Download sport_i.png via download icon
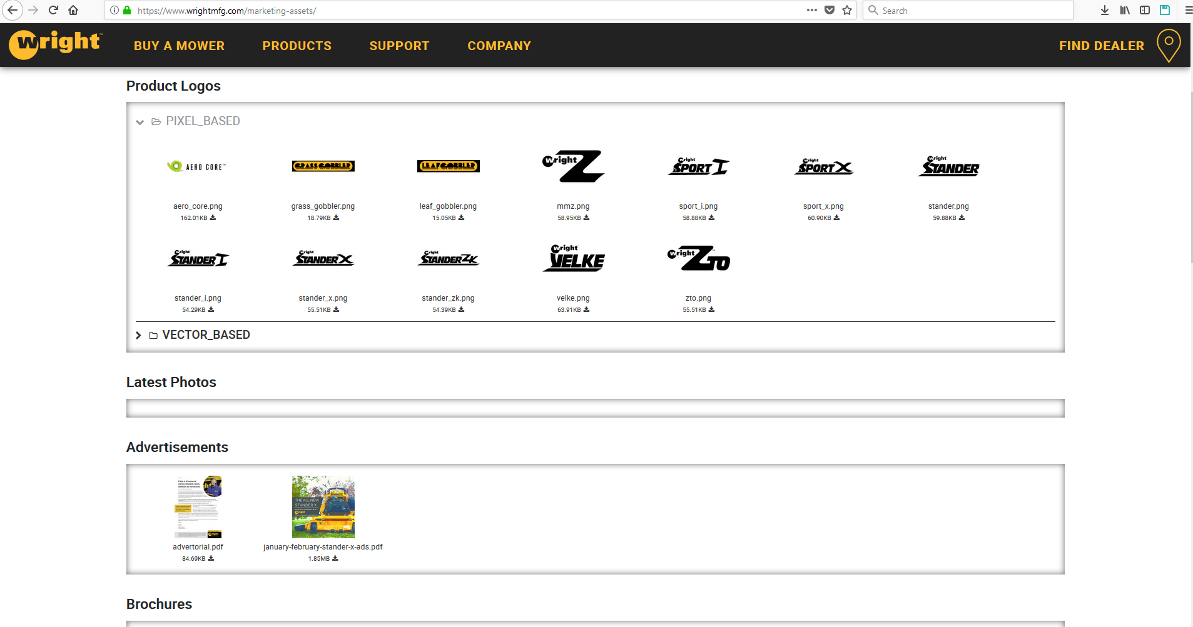The height and width of the screenshot is (627, 1193). [x=711, y=218]
